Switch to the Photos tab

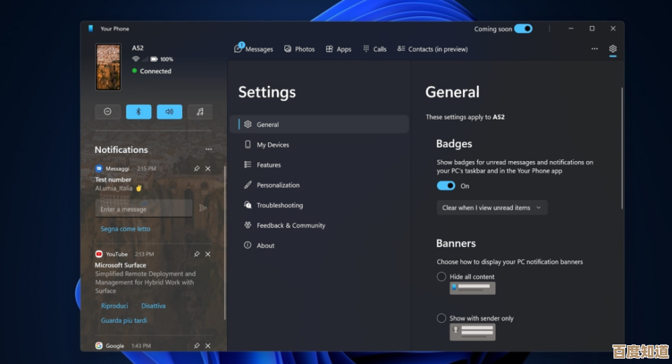[299, 49]
